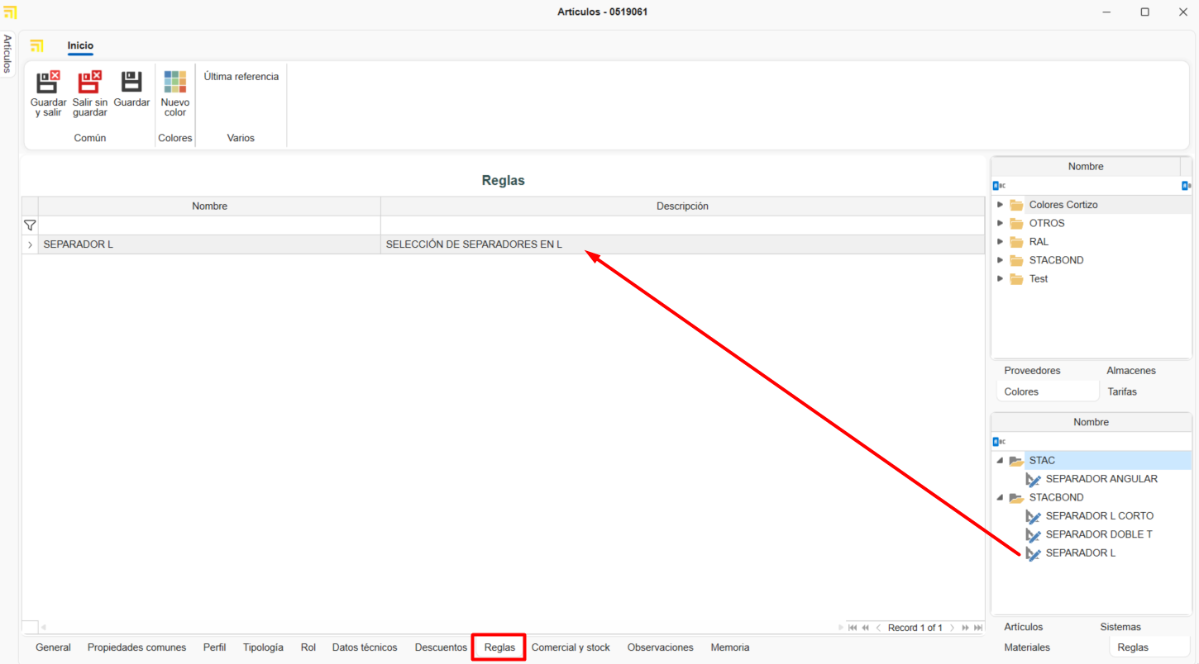
Task: Expand the Colores Cortizo folder
Action: (x=1000, y=205)
